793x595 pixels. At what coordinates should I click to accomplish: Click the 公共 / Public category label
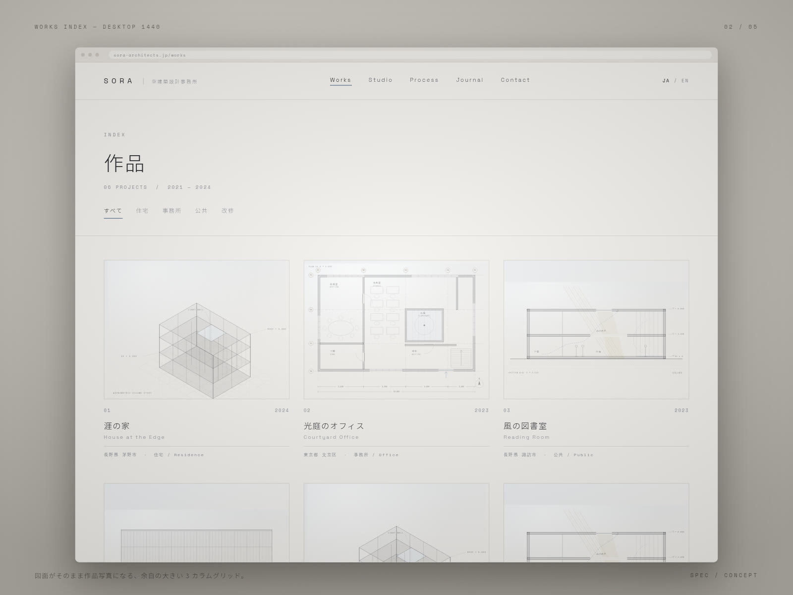[573, 455]
